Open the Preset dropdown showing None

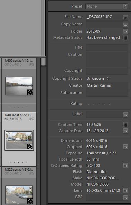click(x=106, y=6)
